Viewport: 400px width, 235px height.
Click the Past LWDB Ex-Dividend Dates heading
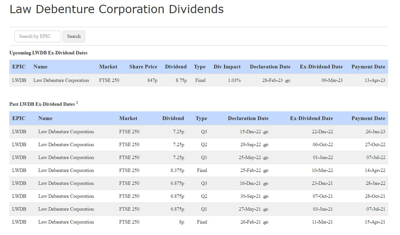click(42, 104)
